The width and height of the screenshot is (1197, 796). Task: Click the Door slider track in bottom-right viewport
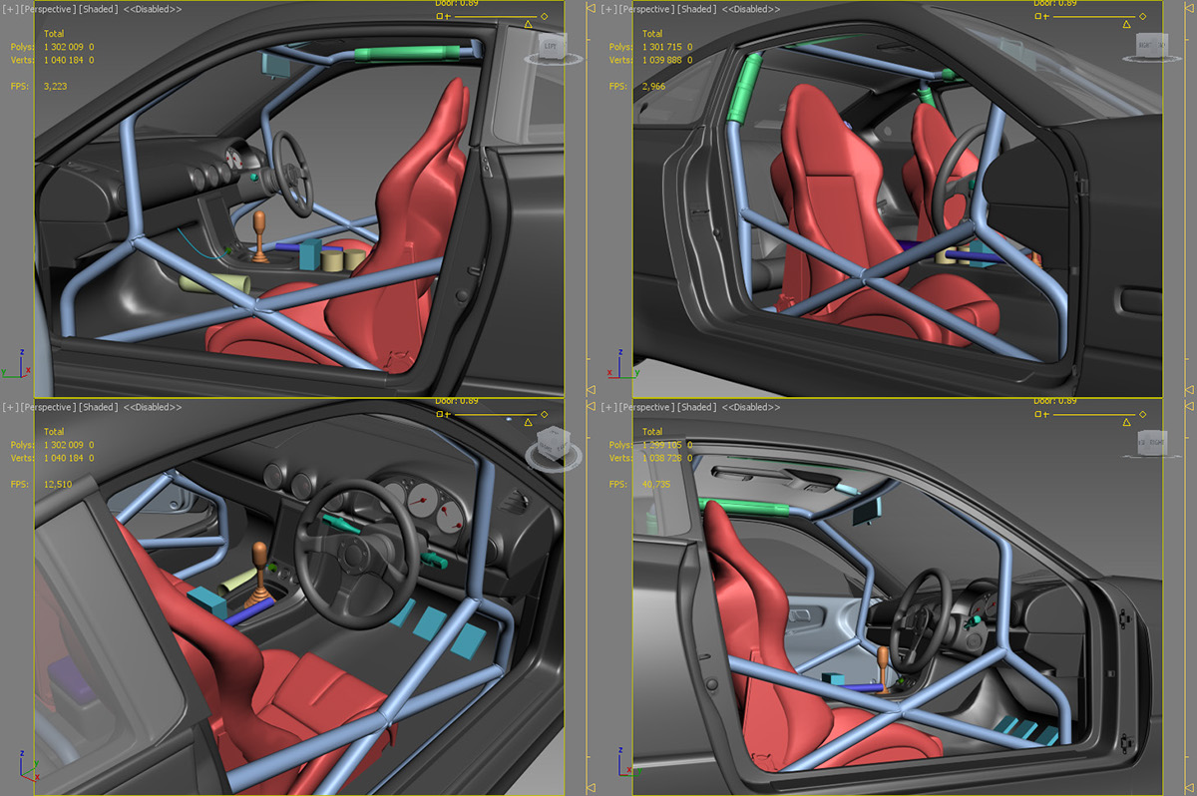pos(1092,414)
